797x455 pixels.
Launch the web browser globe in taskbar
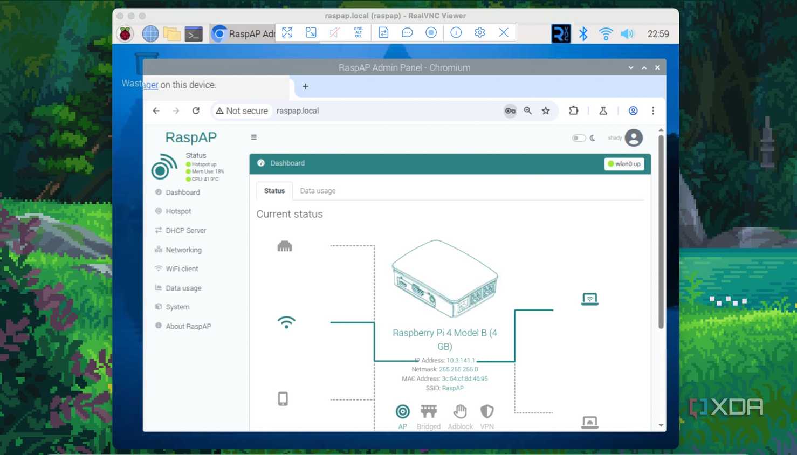coord(150,34)
